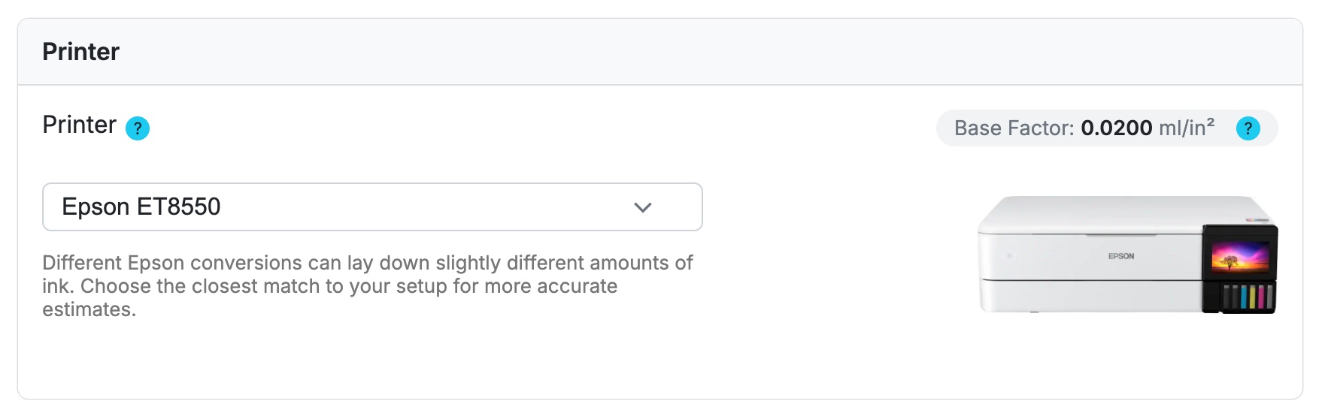Click the 'ml/in²' unit text

click(1186, 128)
